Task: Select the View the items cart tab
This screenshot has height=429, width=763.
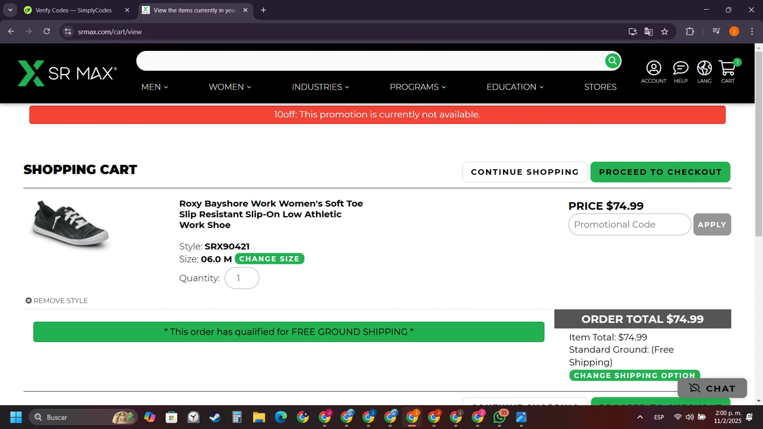Action: pos(195,10)
